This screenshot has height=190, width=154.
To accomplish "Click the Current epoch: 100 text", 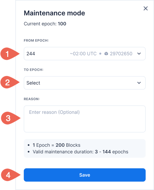I will pyautogui.click(x=45, y=24).
